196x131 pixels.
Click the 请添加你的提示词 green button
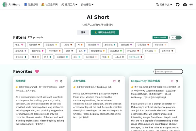105,32
